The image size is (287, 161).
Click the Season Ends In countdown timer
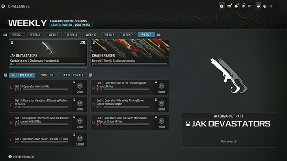coord(71,25)
